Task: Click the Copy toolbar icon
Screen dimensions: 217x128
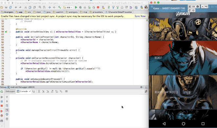Action: [30, 7]
